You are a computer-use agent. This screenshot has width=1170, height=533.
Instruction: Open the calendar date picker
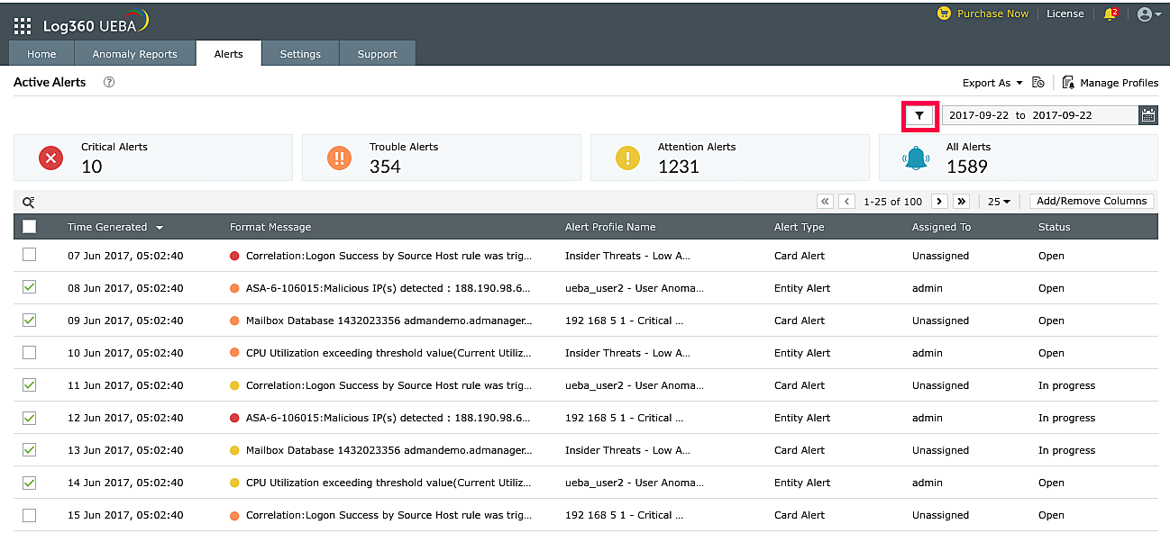tap(1148, 115)
